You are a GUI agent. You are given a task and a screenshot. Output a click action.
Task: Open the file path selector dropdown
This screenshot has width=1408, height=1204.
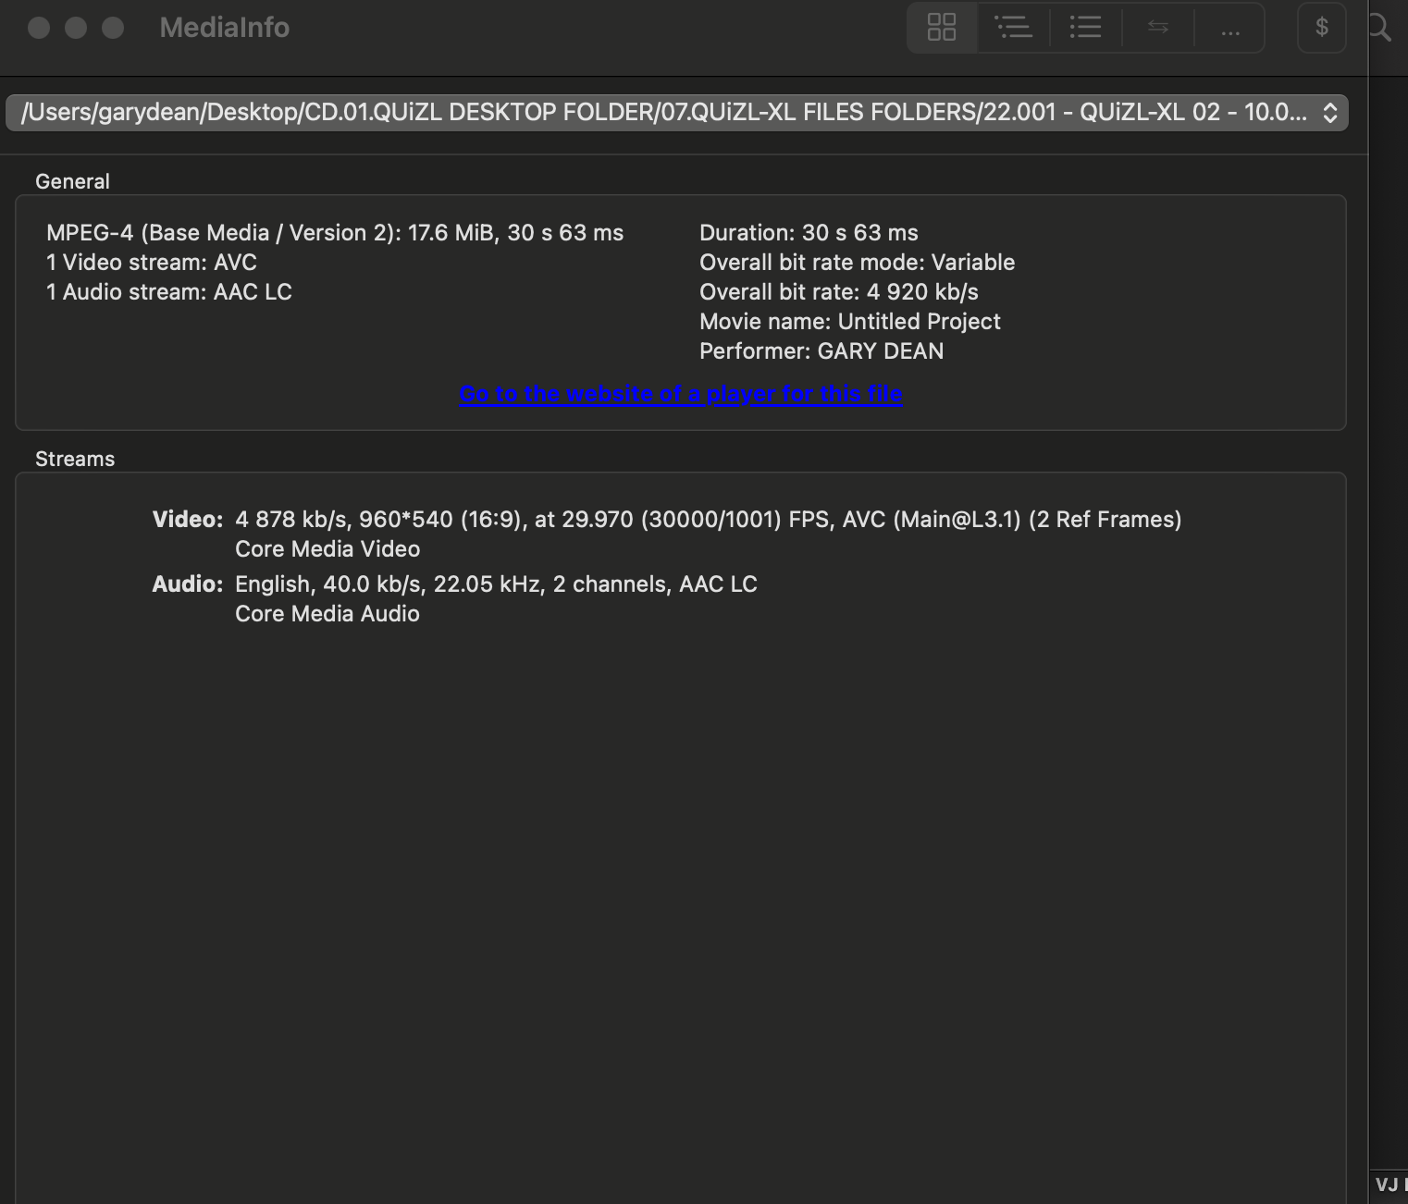coord(676,113)
